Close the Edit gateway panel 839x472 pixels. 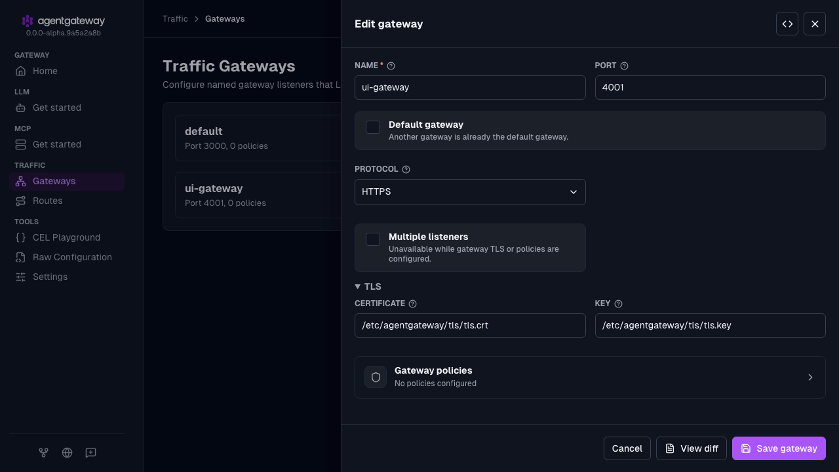coord(815,24)
